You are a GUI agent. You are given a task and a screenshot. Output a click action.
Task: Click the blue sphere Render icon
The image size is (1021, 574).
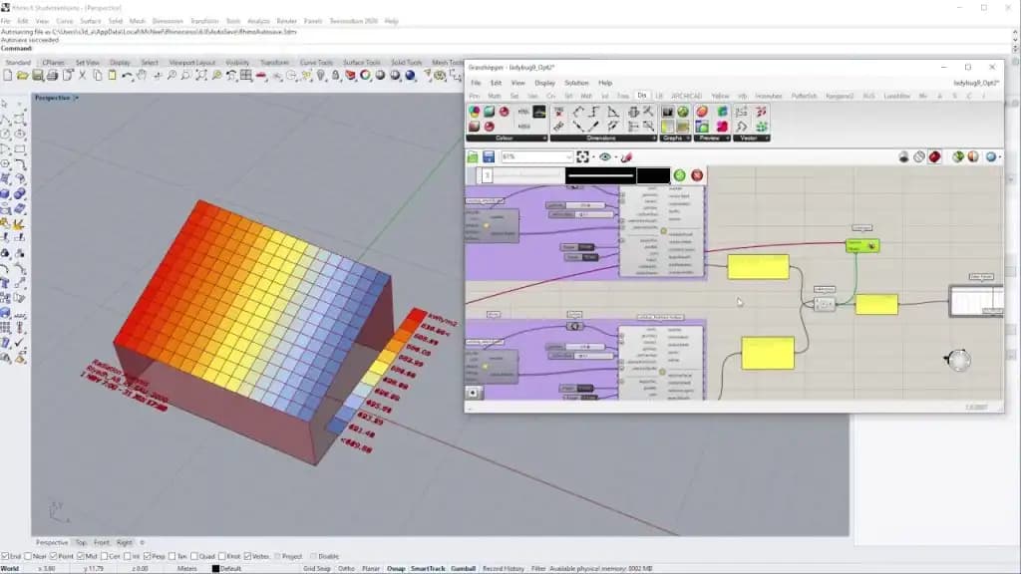click(410, 76)
